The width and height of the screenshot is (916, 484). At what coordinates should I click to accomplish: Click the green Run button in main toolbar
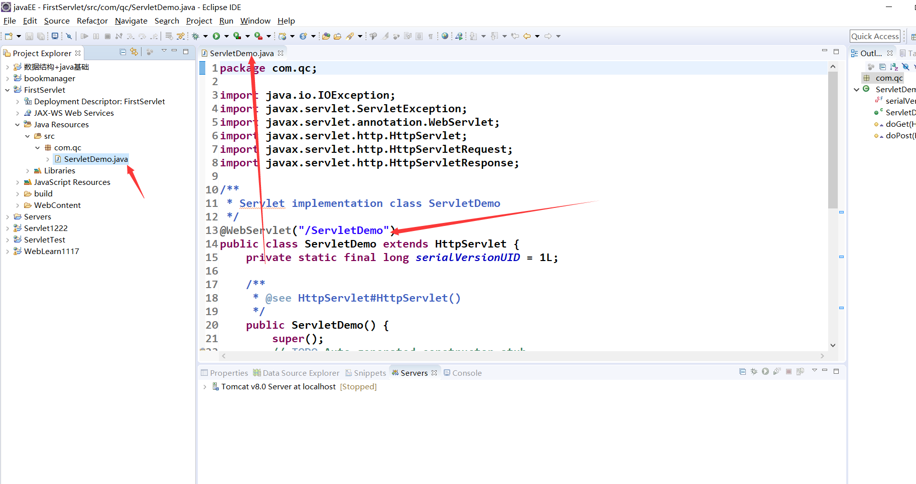click(x=216, y=36)
